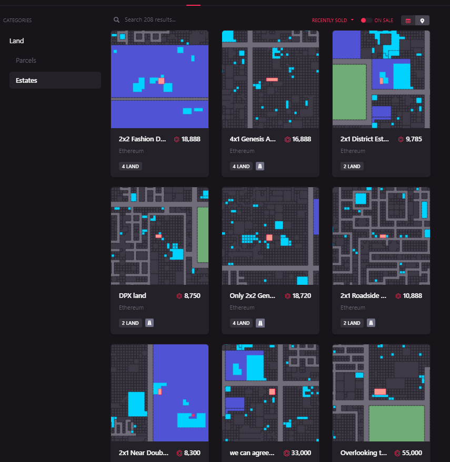
Task: Click road badge on DPX land card
Action: (x=149, y=323)
